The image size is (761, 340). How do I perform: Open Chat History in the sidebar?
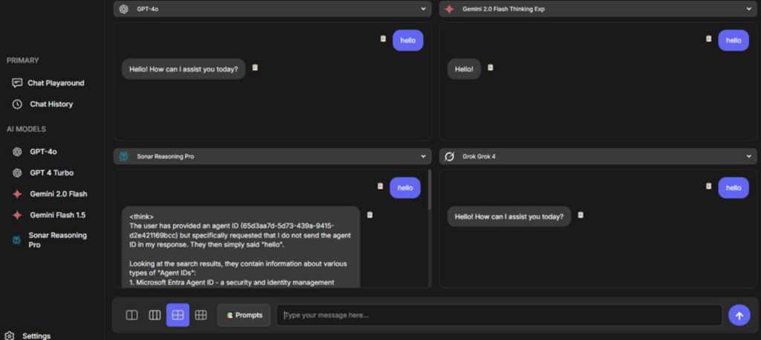[x=51, y=104]
